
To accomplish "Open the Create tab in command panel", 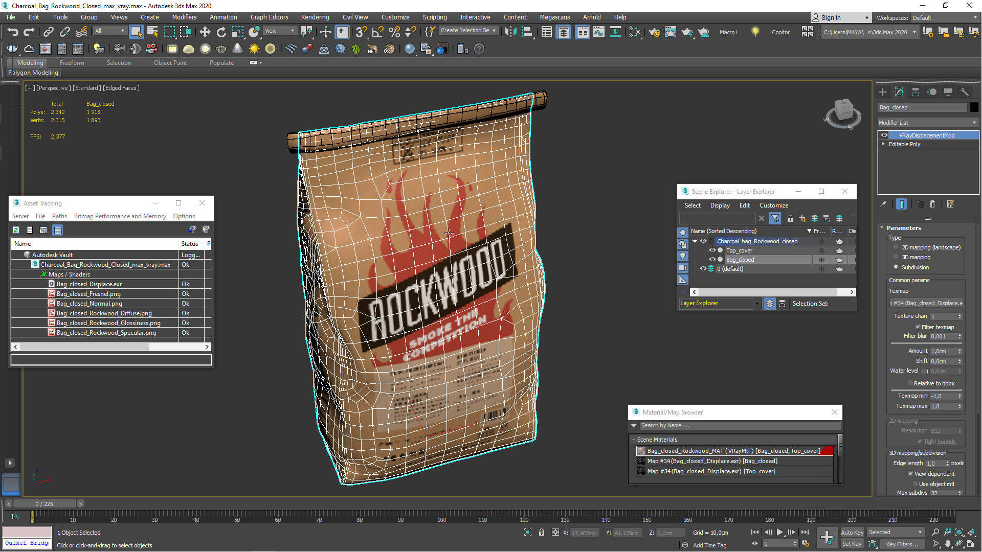I will tap(883, 92).
